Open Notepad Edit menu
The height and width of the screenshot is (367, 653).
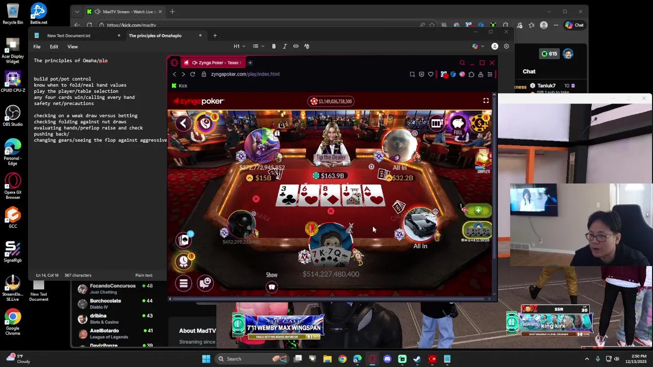54,46
